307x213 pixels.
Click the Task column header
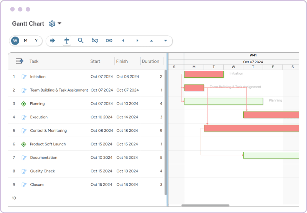pos(34,62)
